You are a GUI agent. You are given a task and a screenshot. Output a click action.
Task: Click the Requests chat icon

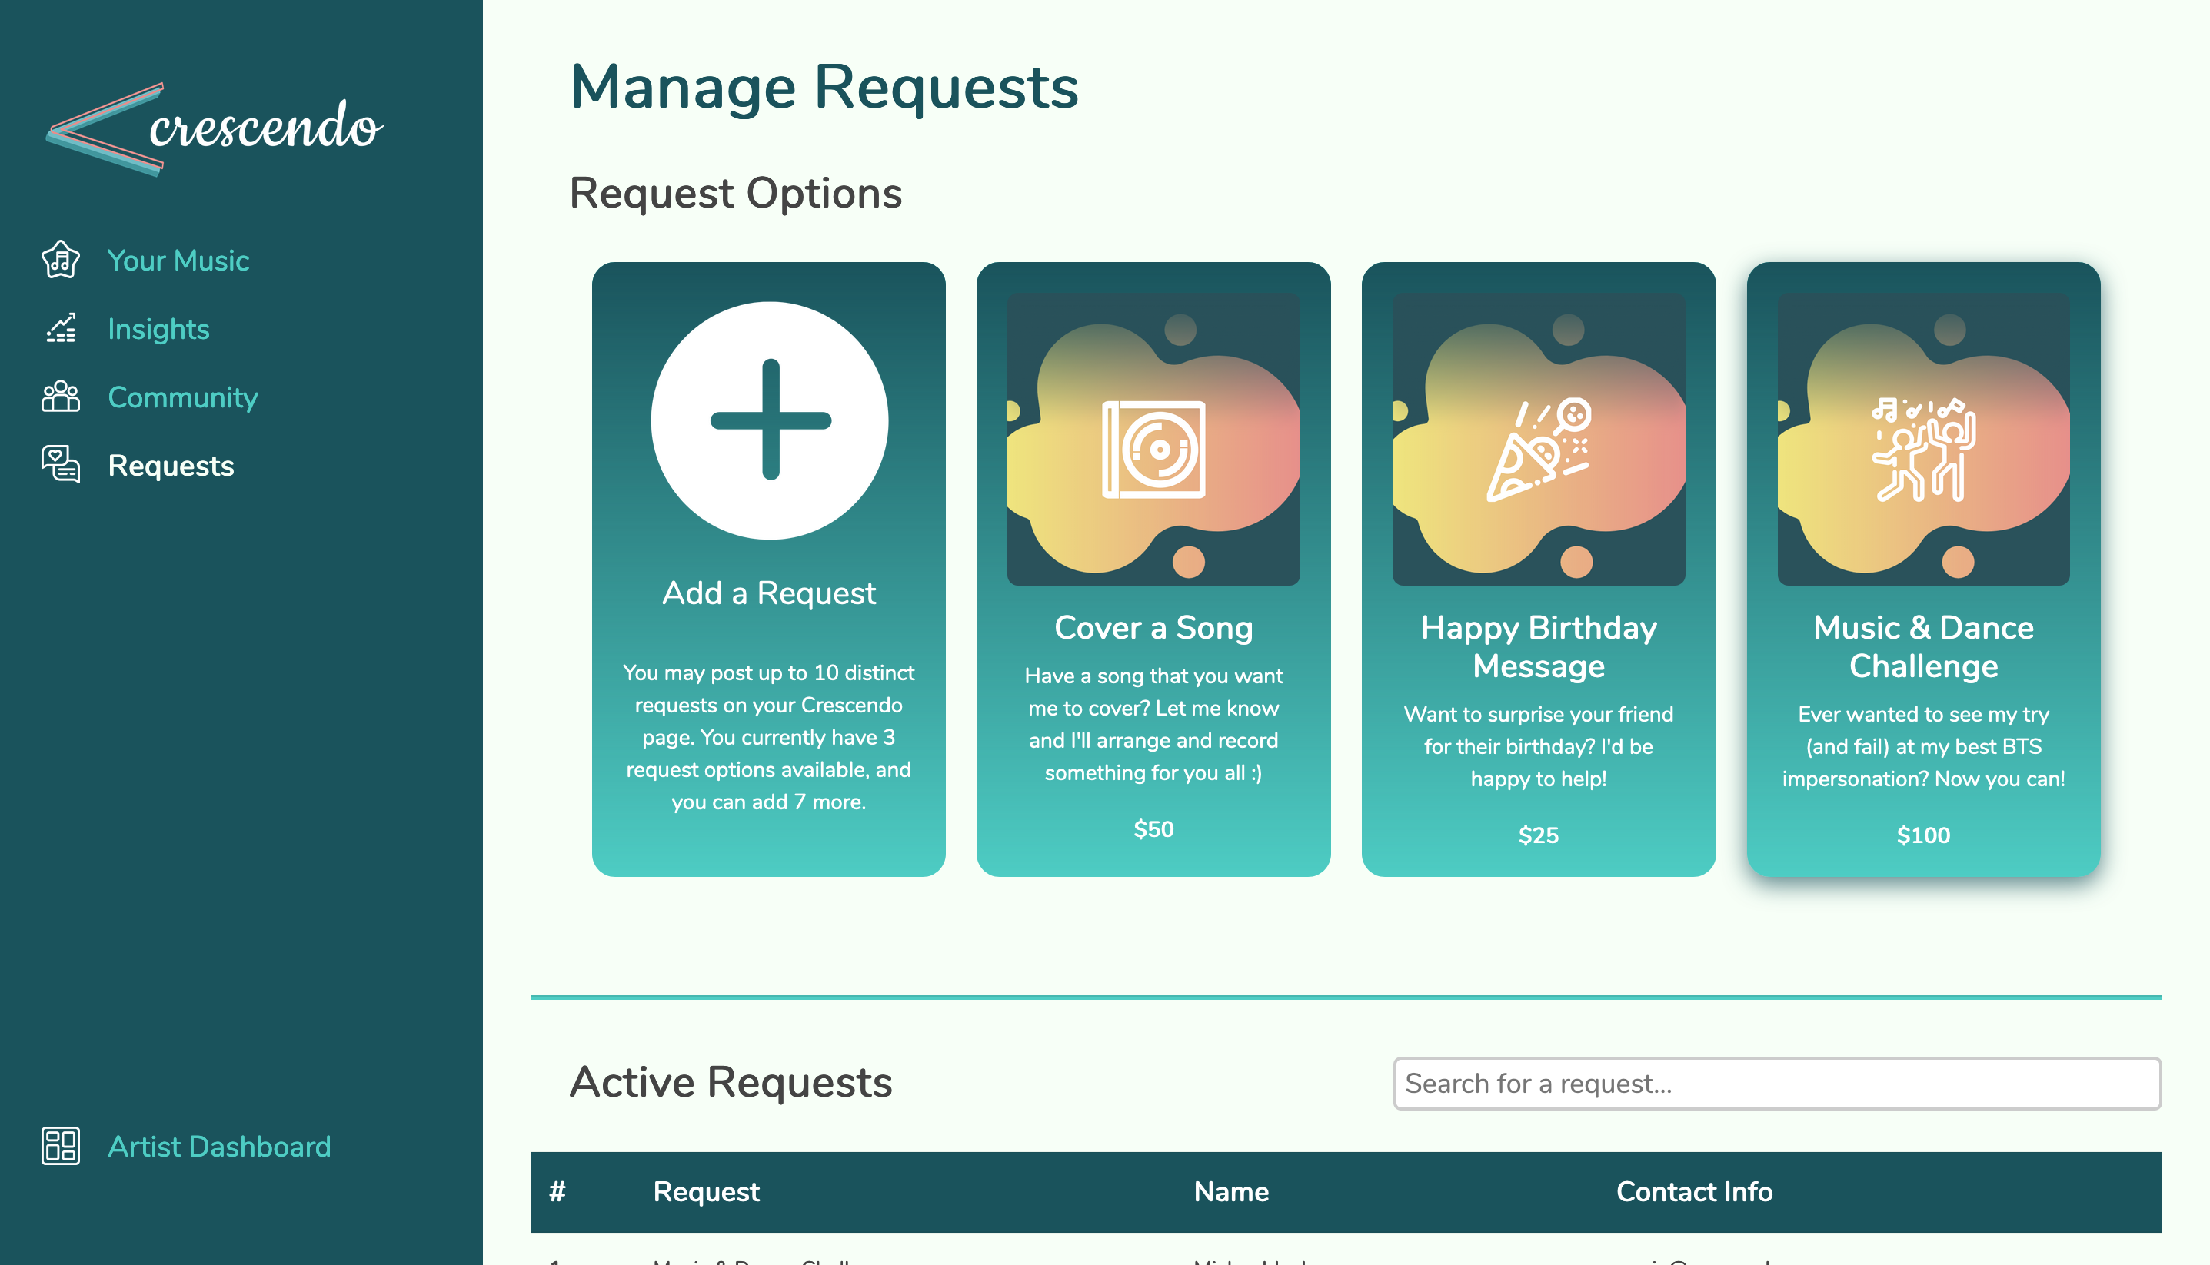pyautogui.click(x=60, y=465)
